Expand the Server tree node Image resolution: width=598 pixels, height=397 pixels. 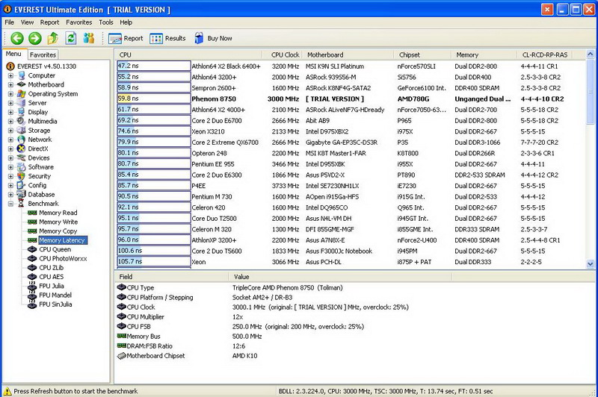(10, 103)
